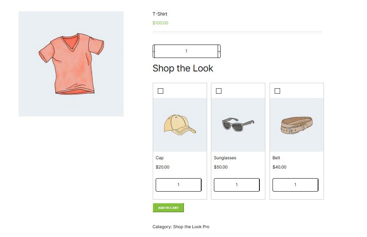This screenshot has width=367, height=237.
Task: Select the Sunglasses checkbox
Action: (219, 91)
